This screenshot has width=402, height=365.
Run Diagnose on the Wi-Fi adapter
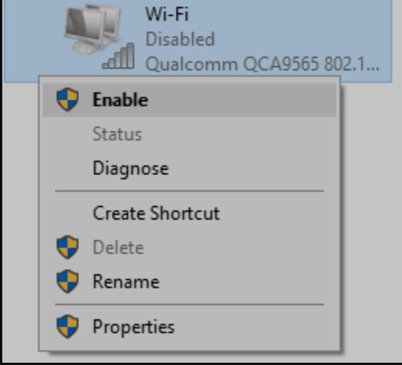[189, 168]
